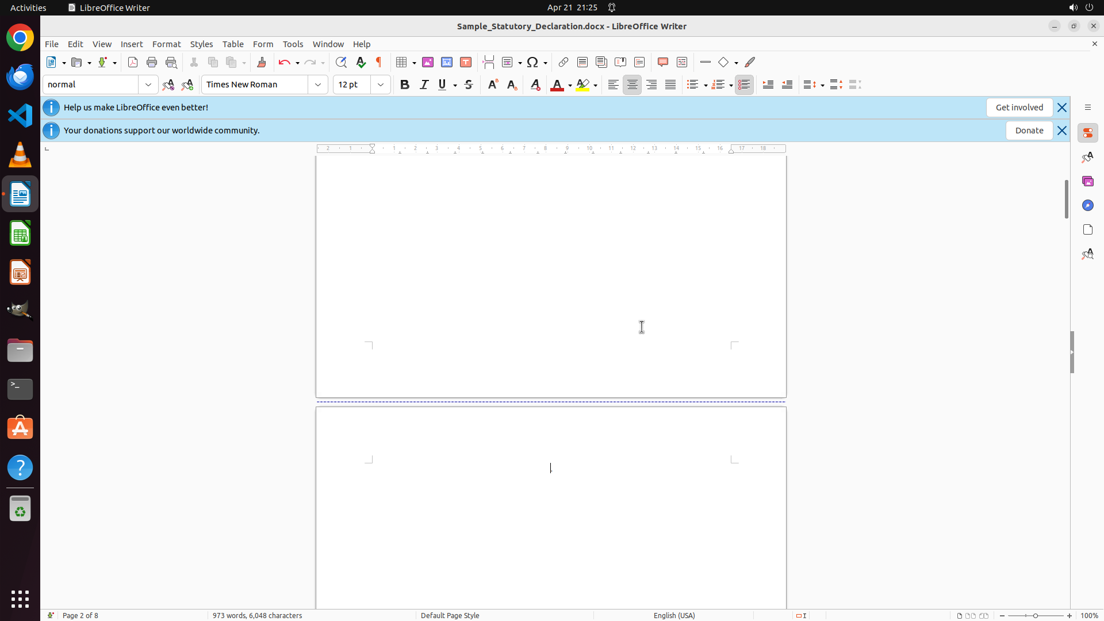The image size is (1104, 621).
Task: Click the Insert Image icon
Action: click(428, 62)
